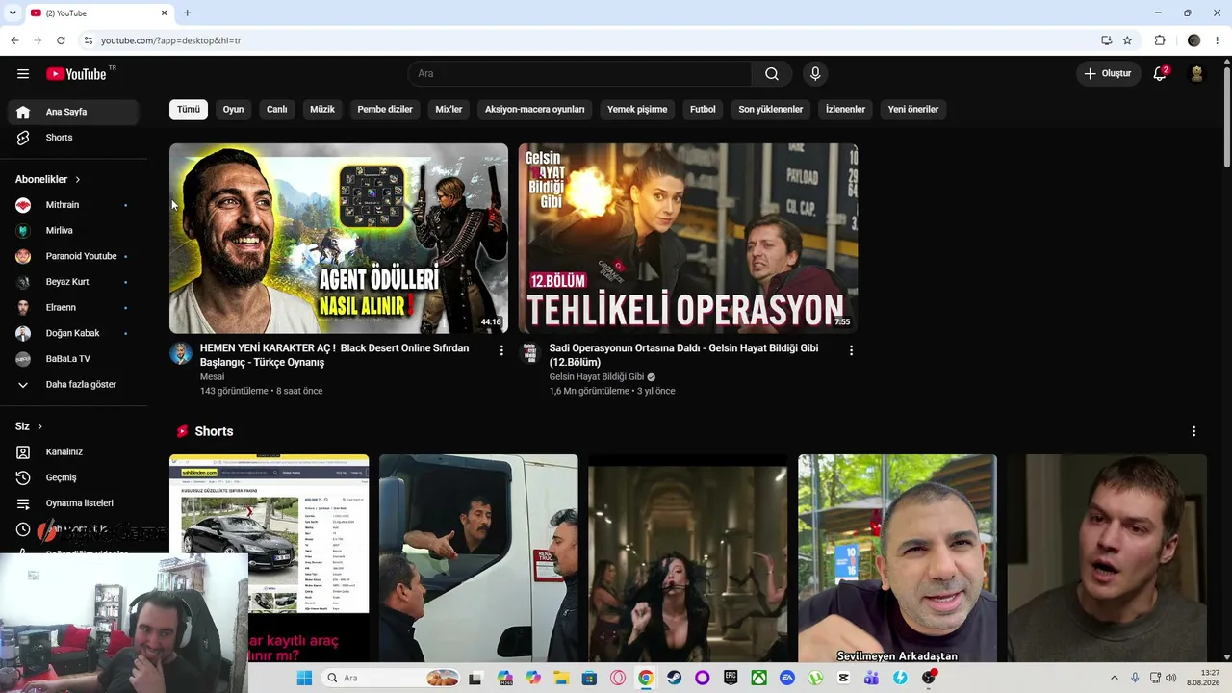This screenshot has height=693, width=1232.
Task: Select the Futbol filter chip
Action: (x=703, y=110)
